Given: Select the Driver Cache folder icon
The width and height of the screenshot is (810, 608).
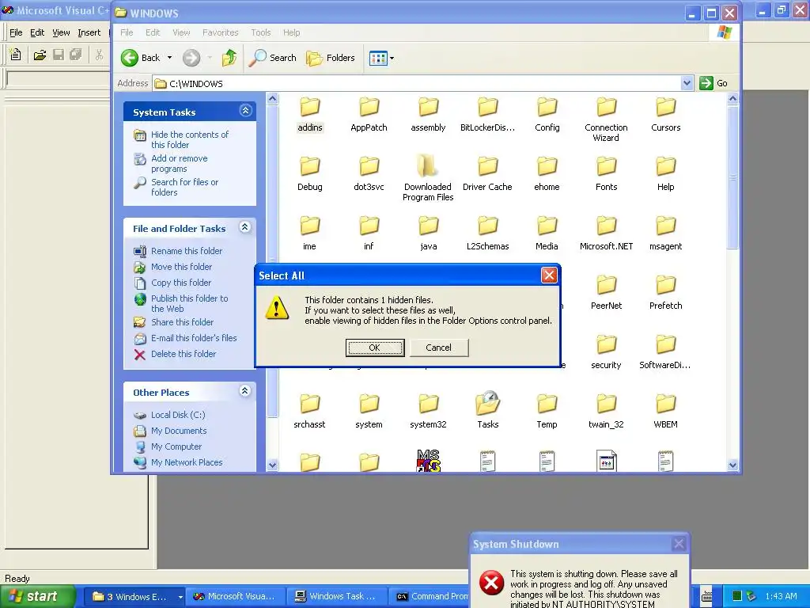Looking at the screenshot, I should coord(487,166).
